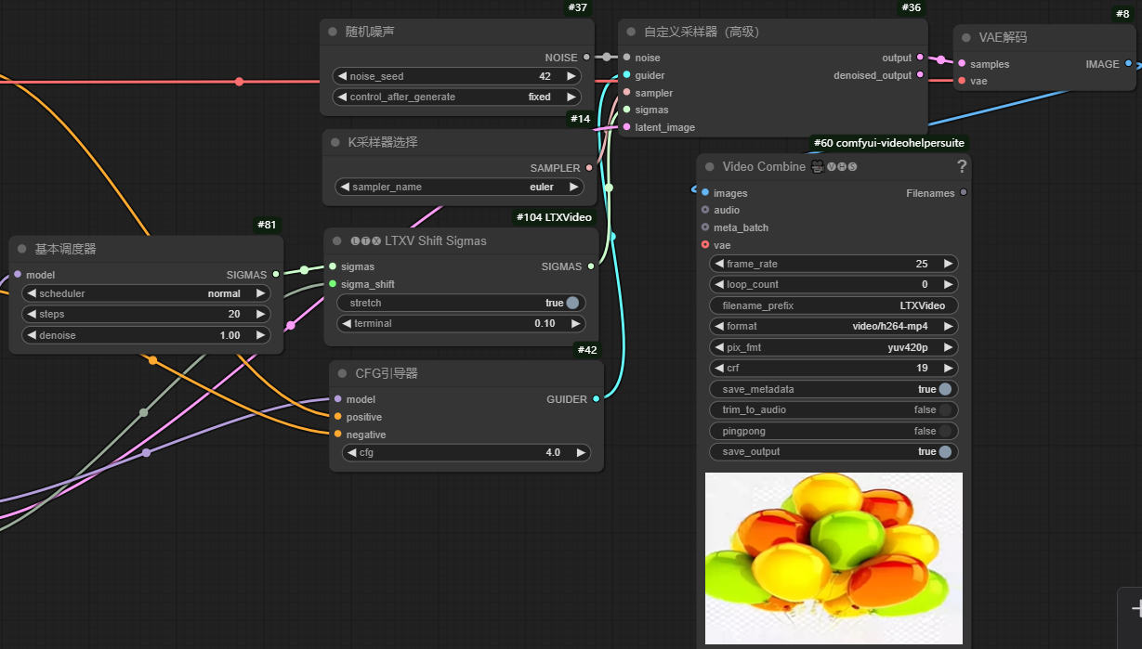This screenshot has width=1142, height=649.
Task: Click the meta_batch input port on Video Combine
Action: pyautogui.click(x=705, y=227)
